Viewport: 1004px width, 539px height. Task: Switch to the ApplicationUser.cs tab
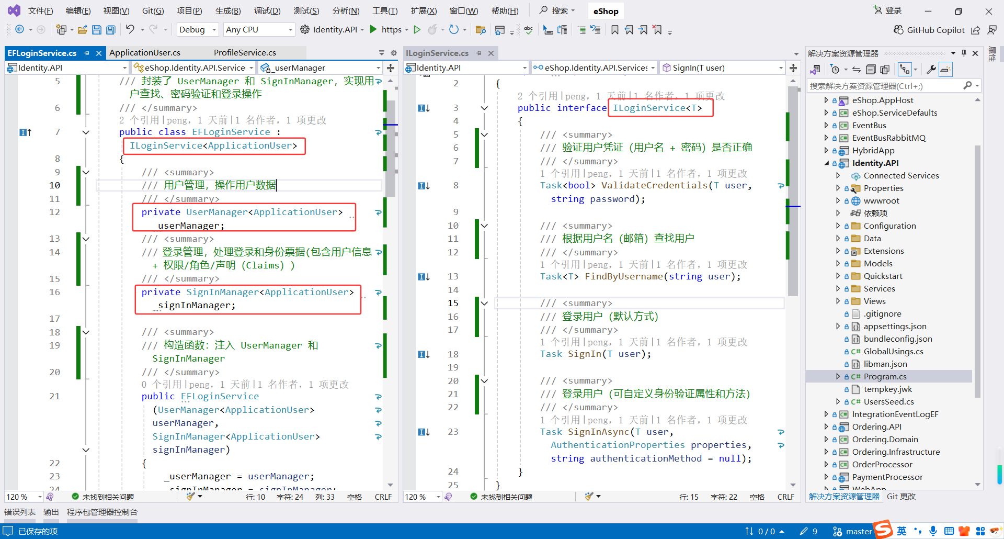click(145, 52)
